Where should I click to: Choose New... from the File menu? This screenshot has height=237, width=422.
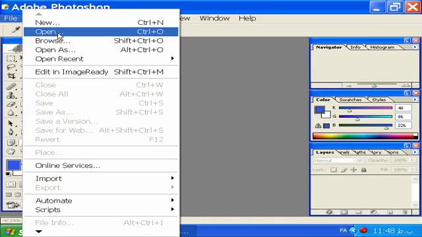101,22
